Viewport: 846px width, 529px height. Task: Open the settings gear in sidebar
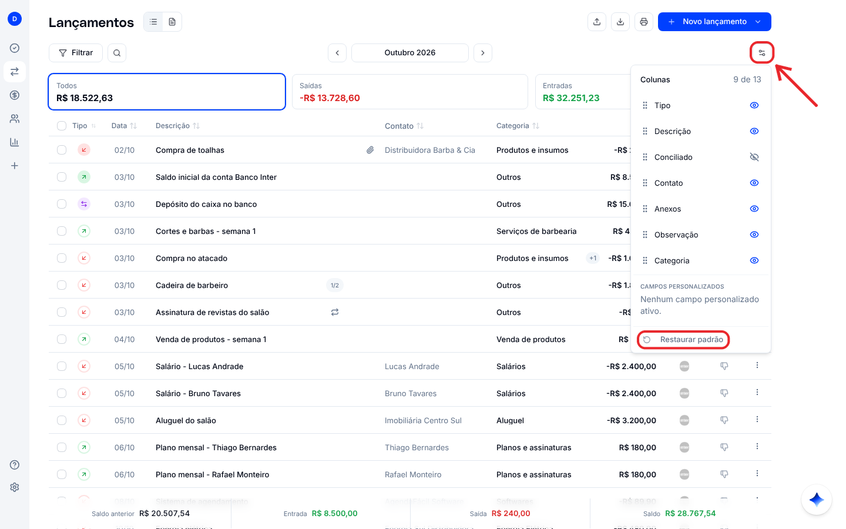point(15,487)
